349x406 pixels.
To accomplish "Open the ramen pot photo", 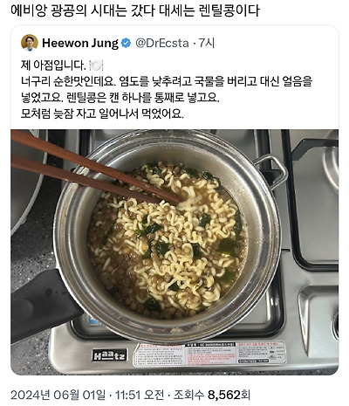I will pyautogui.click(x=174, y=252).
